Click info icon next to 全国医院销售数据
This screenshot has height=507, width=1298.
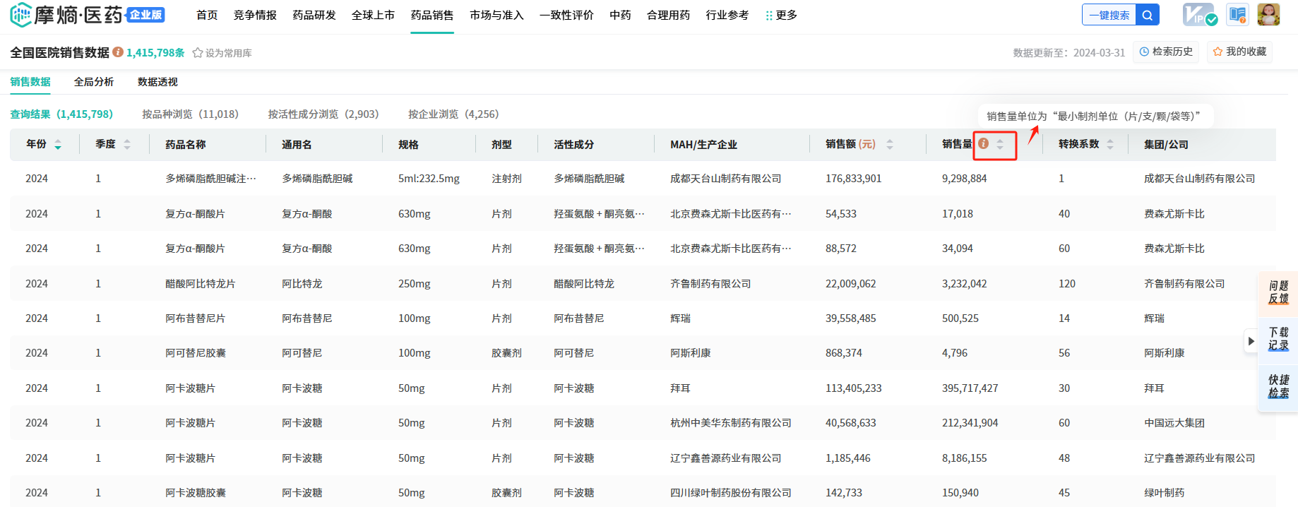[x=118, y=52]
